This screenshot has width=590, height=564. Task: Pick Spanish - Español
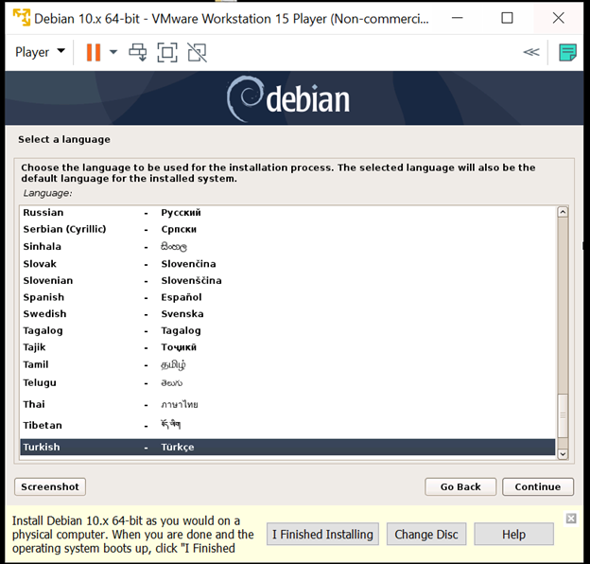287,297
